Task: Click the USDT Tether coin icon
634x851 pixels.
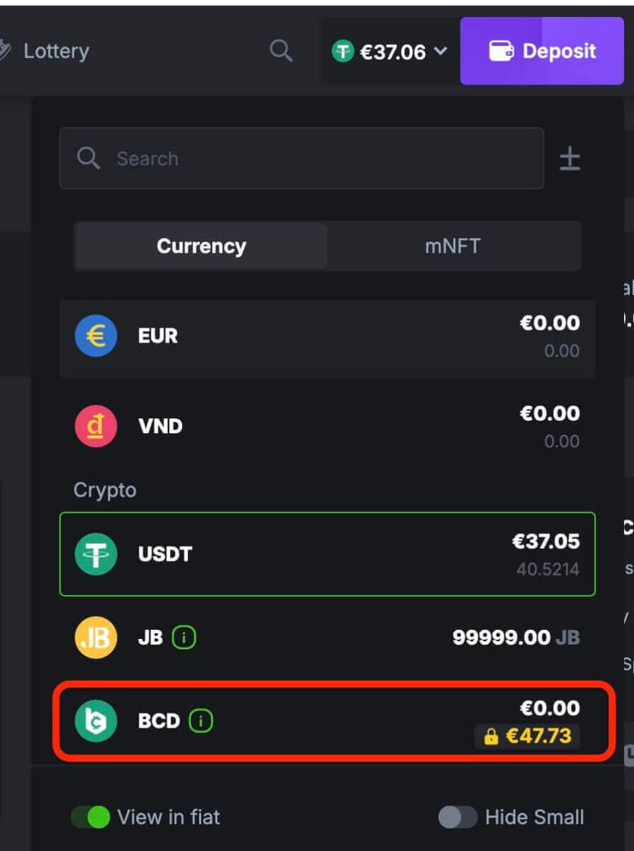Action: (96, 554)
